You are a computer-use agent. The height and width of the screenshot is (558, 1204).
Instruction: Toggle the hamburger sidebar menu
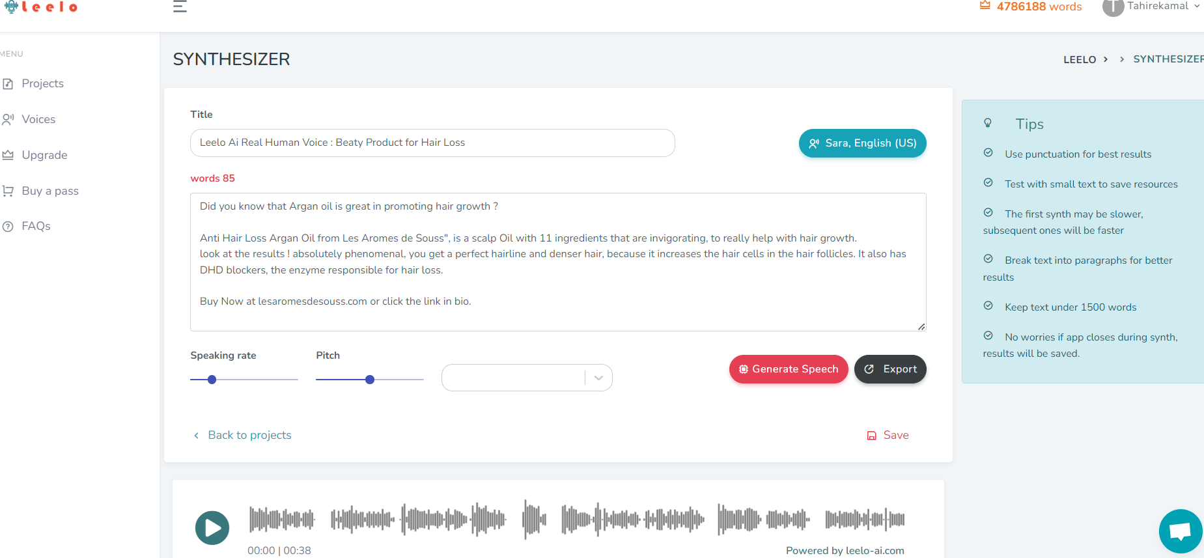[x=180, y=7]
